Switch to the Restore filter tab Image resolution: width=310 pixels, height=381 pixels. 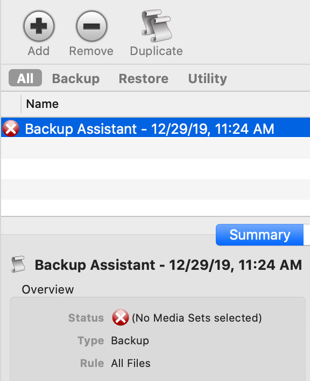click(x=144, y=78)
